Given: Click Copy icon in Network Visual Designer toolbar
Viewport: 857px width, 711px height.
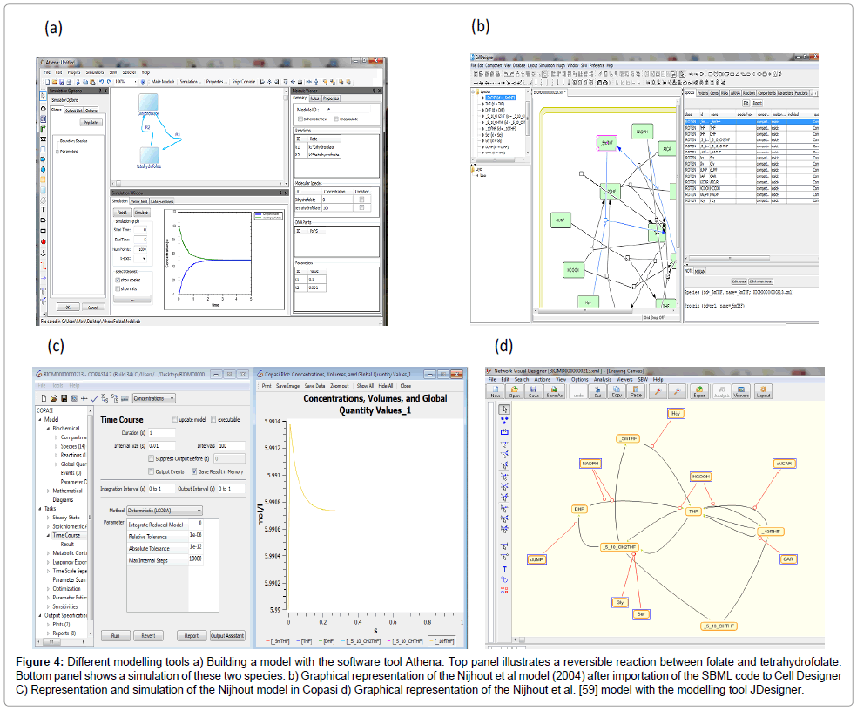Looking at the screenshot, I should [x=617, y=391].
